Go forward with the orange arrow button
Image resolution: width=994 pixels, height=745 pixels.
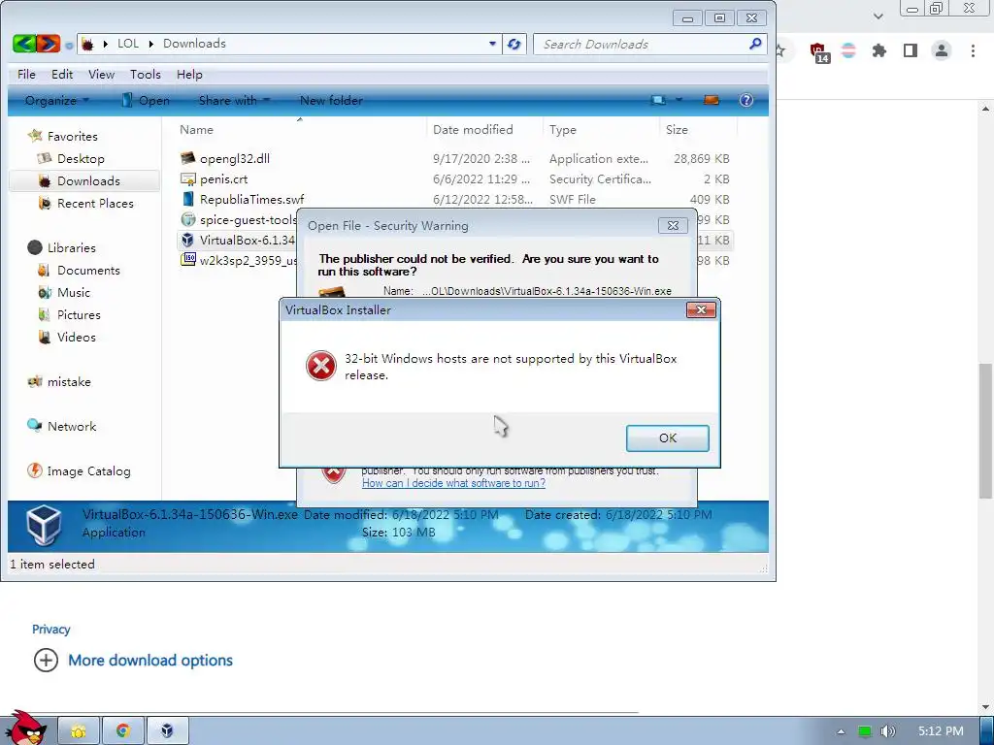(49, 44)
